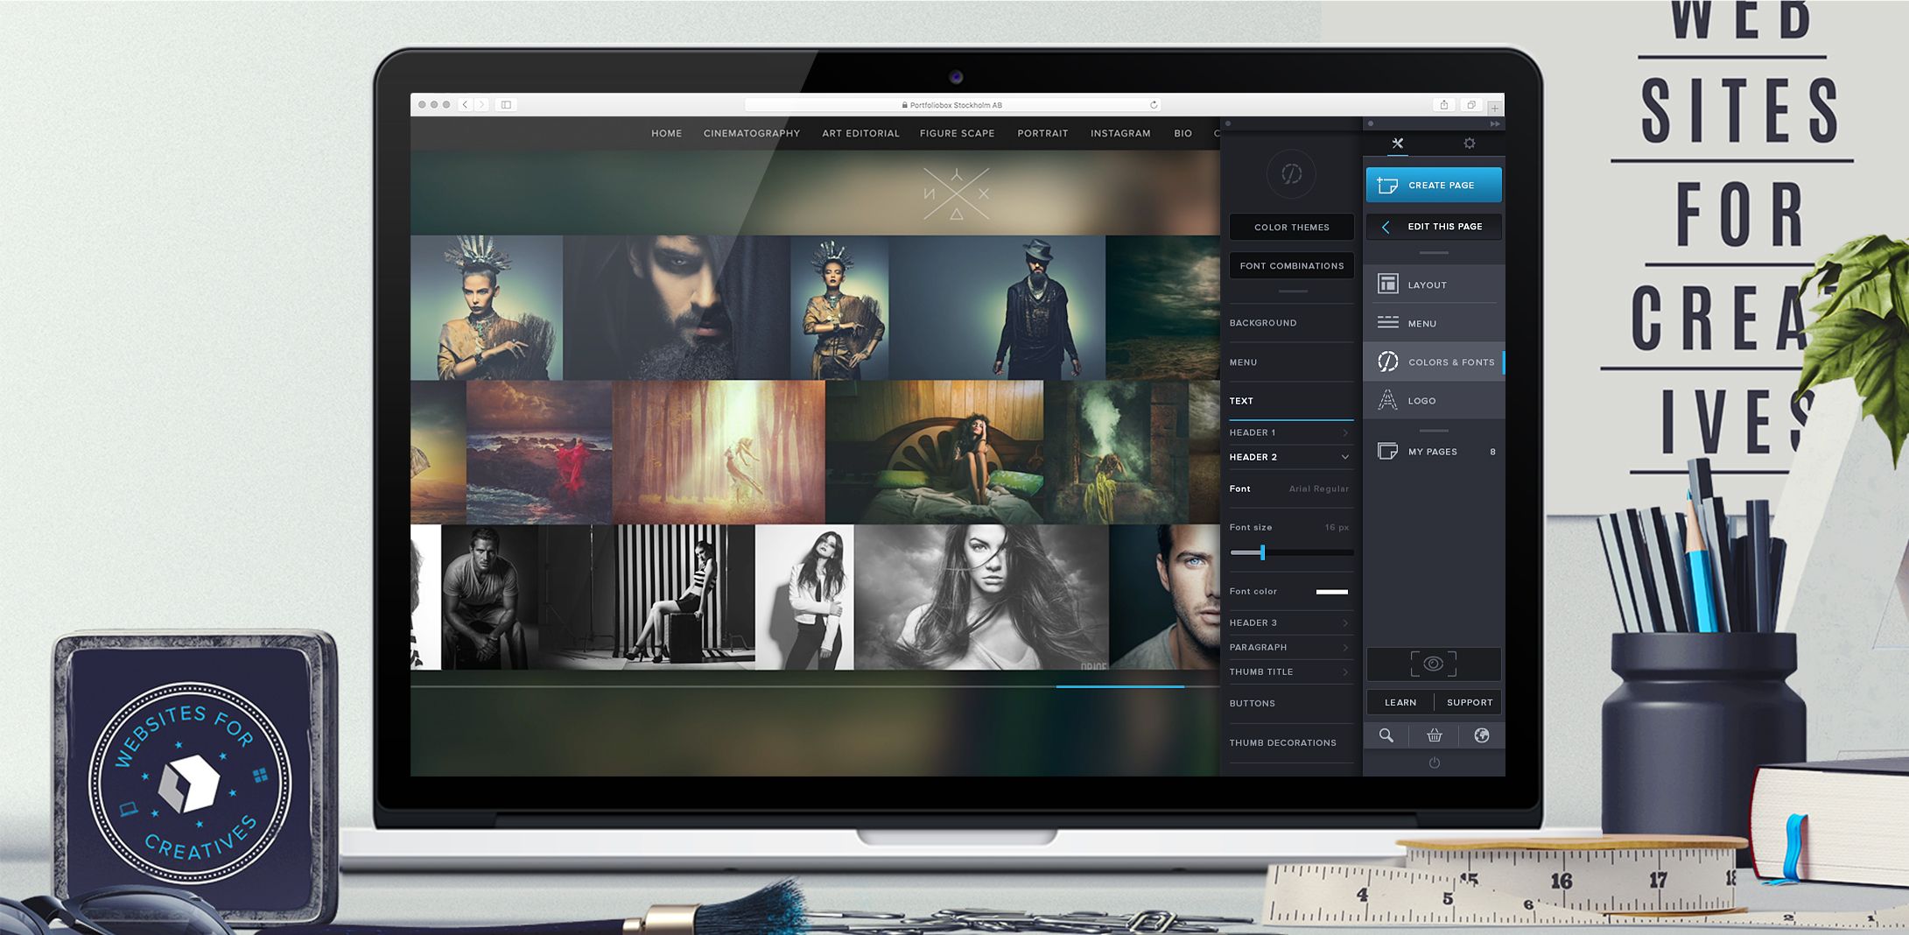Click Safari back arrow button

point(465,104)
